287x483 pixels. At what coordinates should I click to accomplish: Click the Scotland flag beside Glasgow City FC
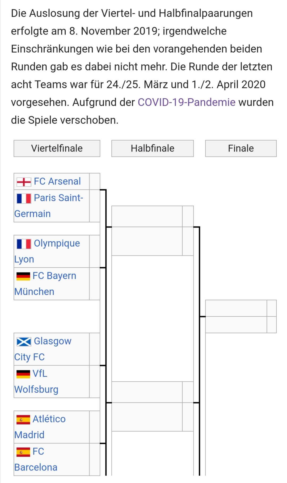24,342
